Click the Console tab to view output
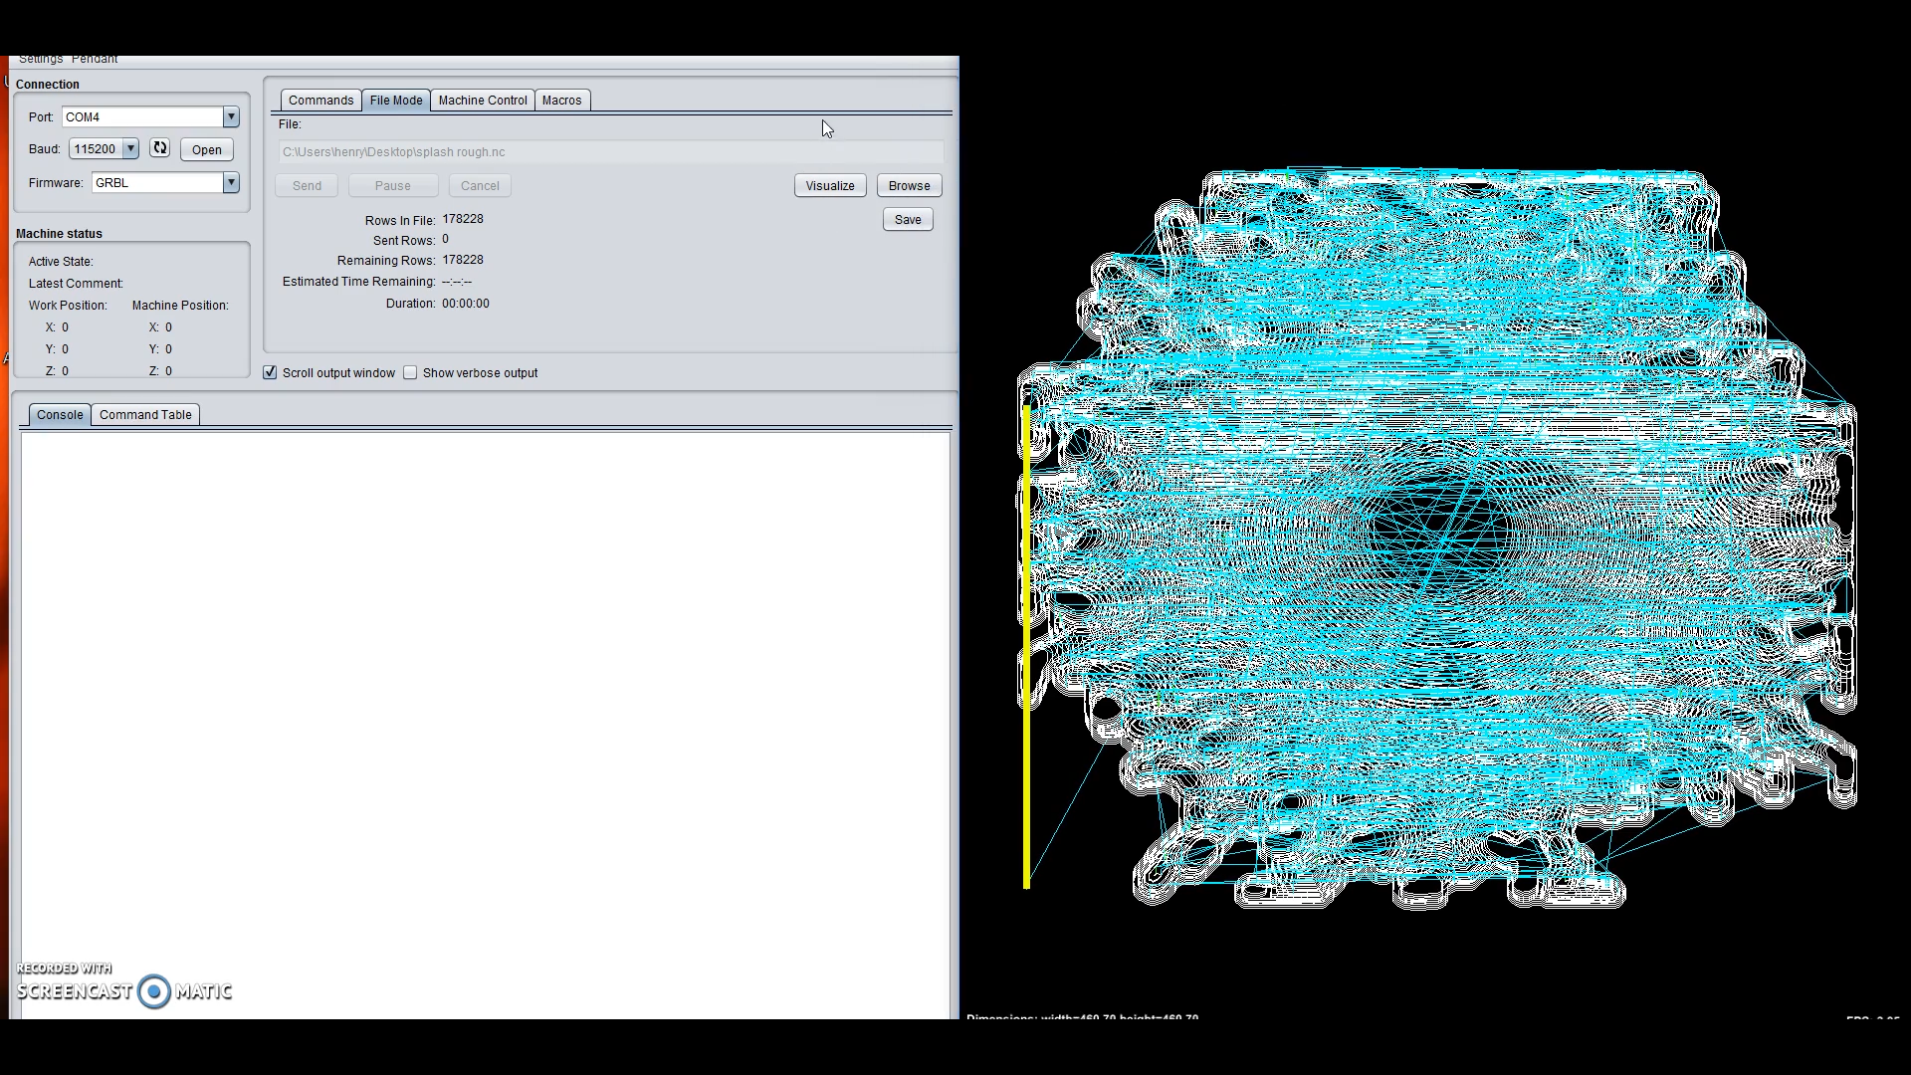Viewport: 1911px width, 1075px height. click(x=59, y=415)
